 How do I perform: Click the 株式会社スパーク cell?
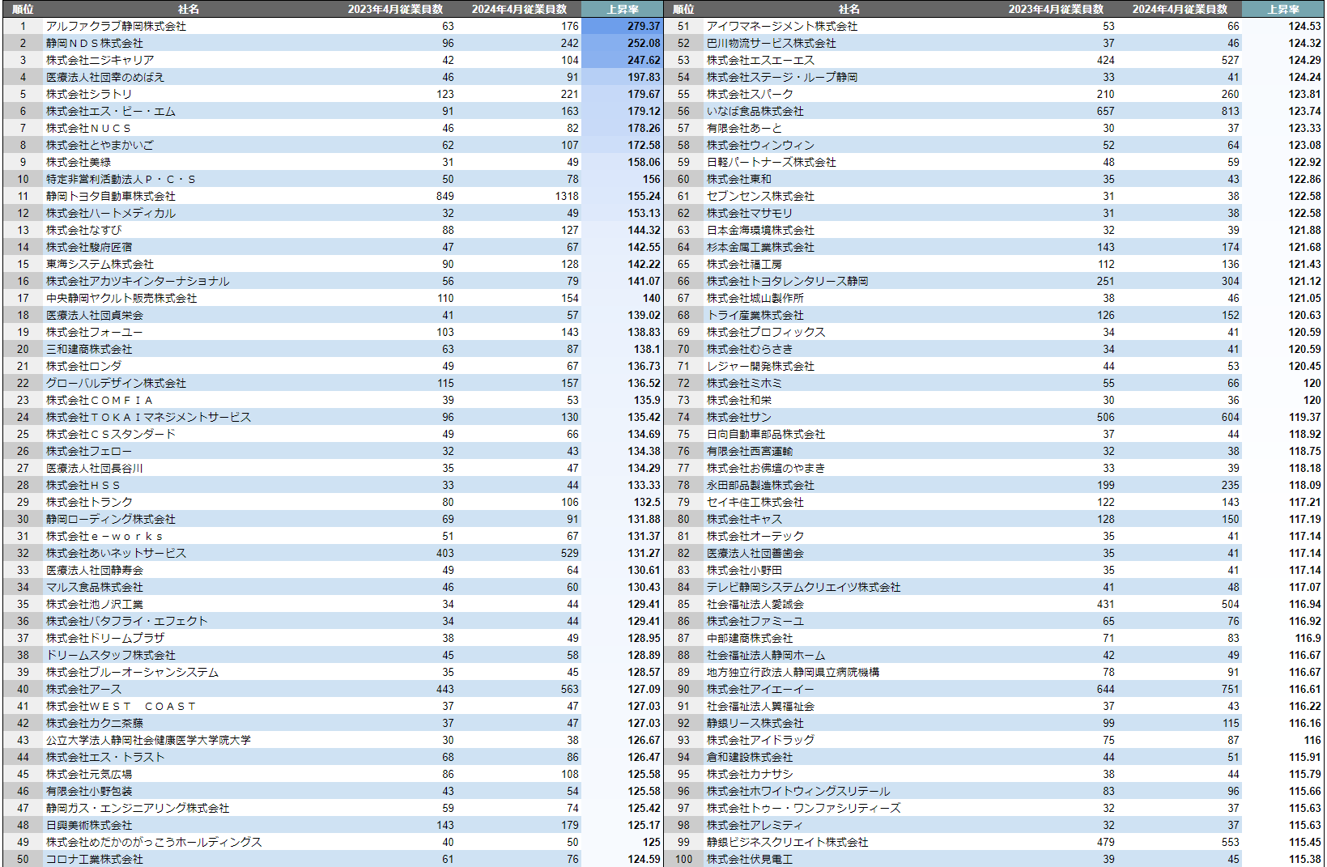tap(750, 94)
